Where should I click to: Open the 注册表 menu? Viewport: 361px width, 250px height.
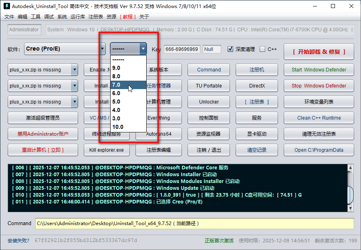[x=95, y=16]
